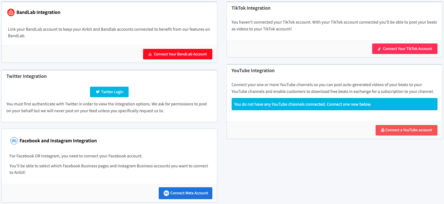Click Connect Meta Account button
444x204 pixels.
tap(185, 193)
